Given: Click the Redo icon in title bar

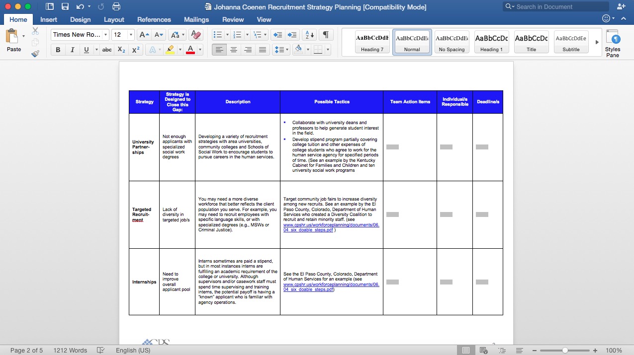Looking at the screenshot, I should tap(101, 7).
